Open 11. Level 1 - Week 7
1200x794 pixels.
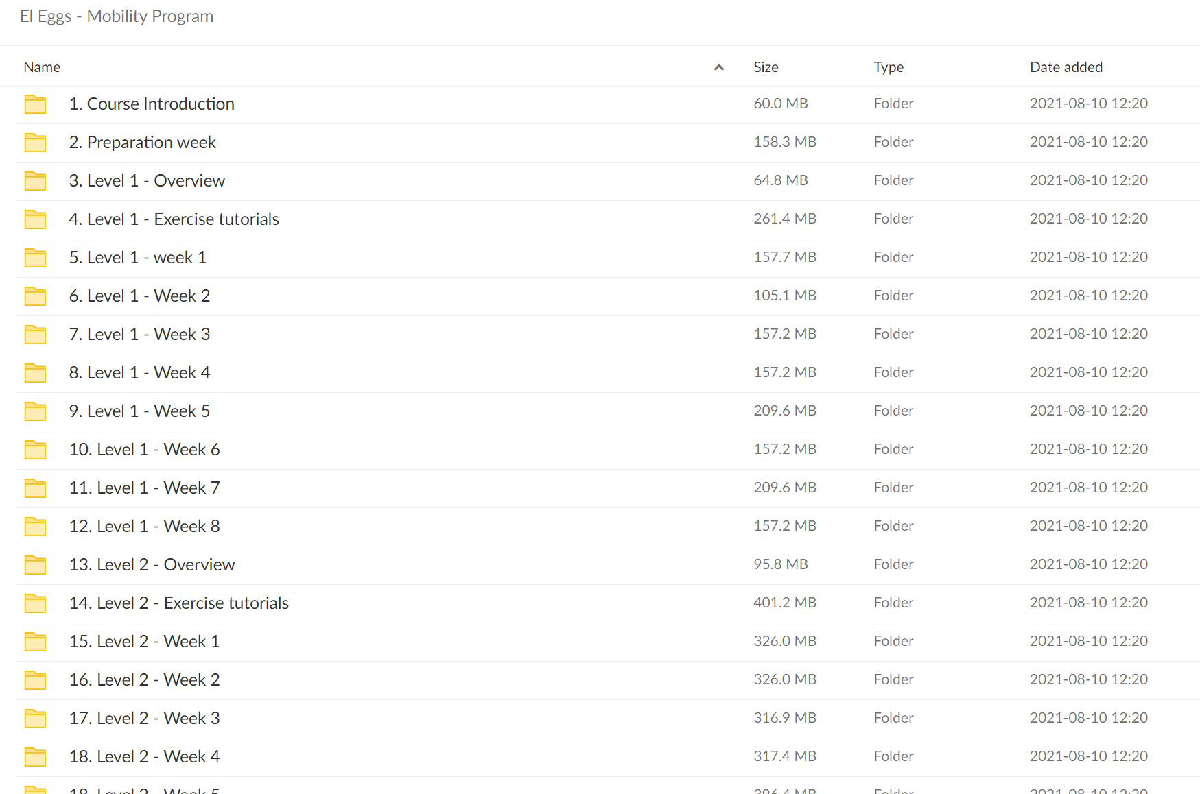pos(144,488)
